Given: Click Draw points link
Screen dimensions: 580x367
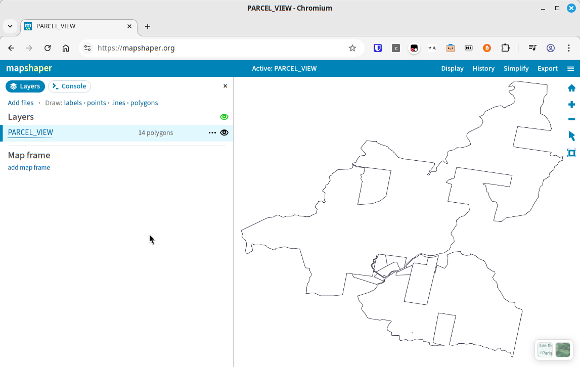Looking at the screenshot, I should 97,103.
